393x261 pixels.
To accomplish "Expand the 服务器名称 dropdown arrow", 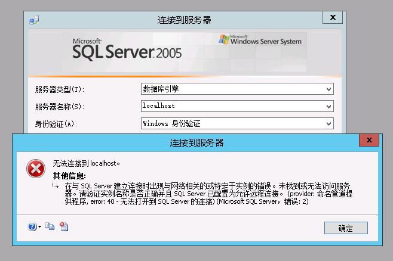I will coord(328,107).
